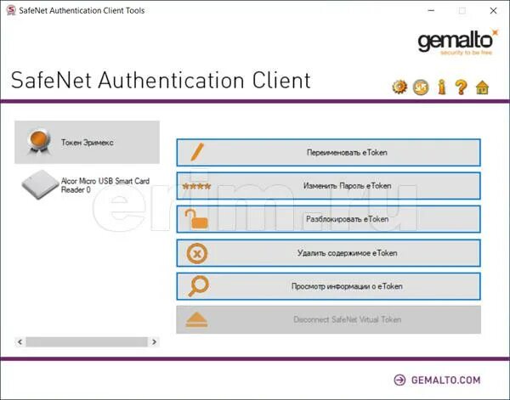Click the arrow icon beside GEMALTO.COM
Viewport: 510px width, 400px height.
399,380
